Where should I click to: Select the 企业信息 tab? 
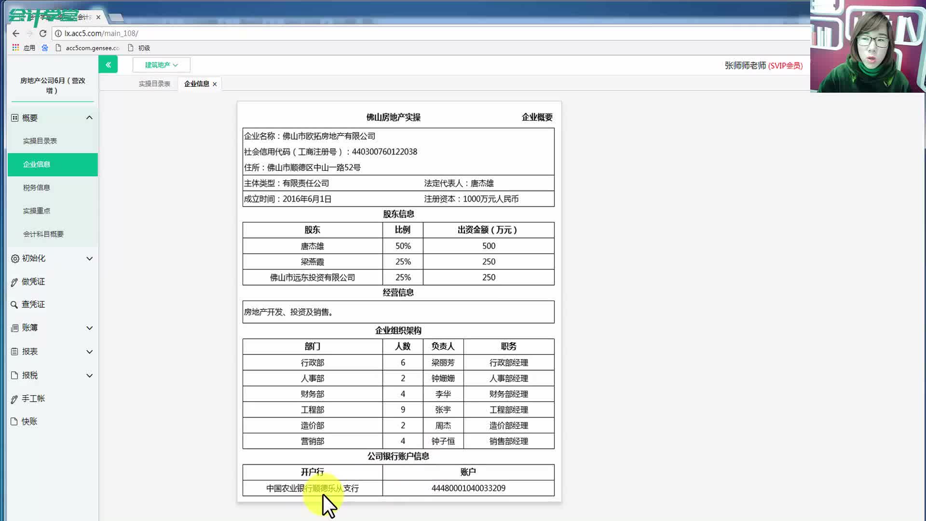click(196, 83)
